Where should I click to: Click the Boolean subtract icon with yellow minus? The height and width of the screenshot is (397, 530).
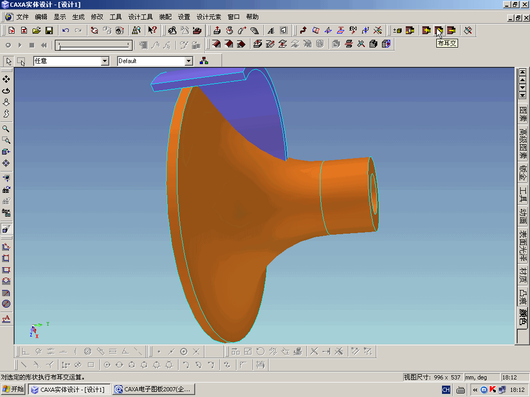point(451,30)
